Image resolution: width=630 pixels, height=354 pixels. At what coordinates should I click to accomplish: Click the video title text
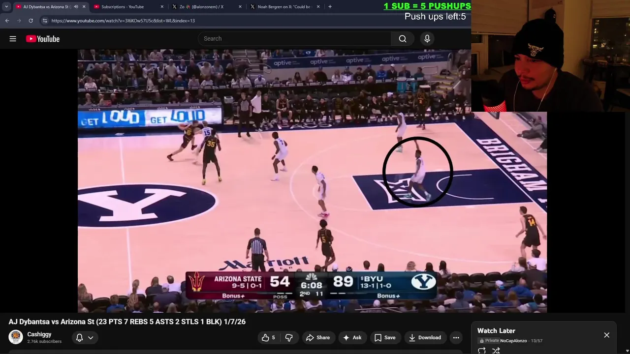127,322
